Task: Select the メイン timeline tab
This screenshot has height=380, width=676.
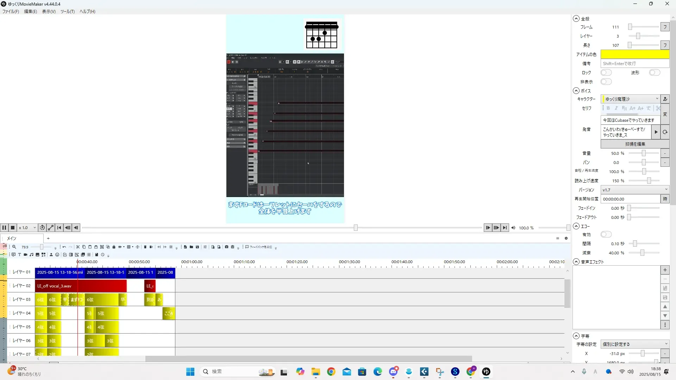Action: tap(12, 238)
